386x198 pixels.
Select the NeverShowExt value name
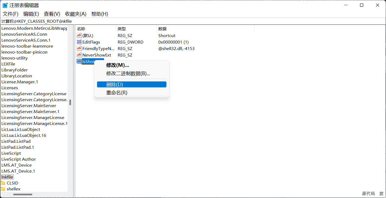[x=97, y=55]
